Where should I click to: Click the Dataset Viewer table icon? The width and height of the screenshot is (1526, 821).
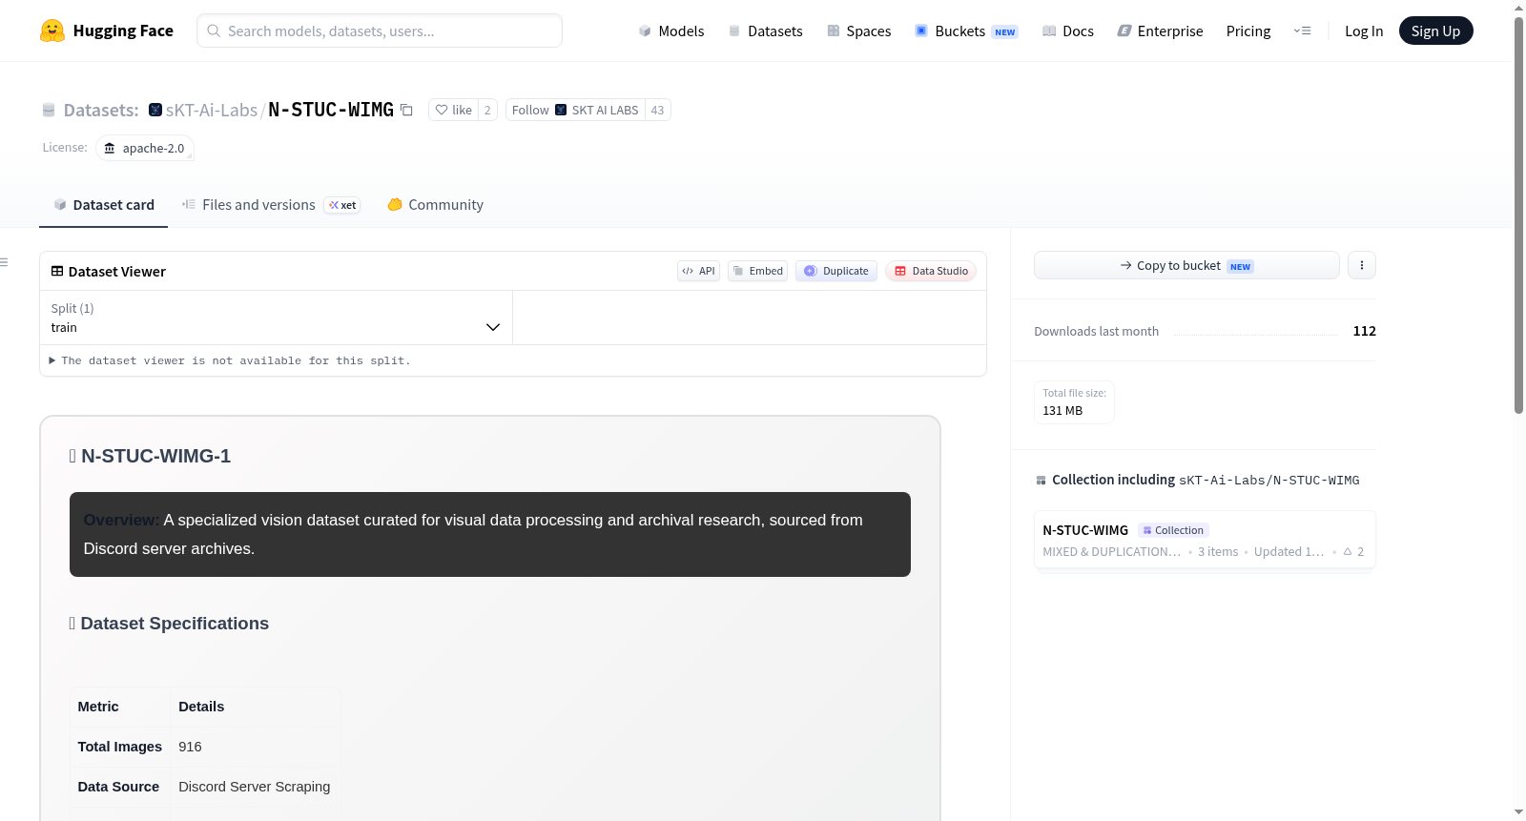[x=57, y=271]
